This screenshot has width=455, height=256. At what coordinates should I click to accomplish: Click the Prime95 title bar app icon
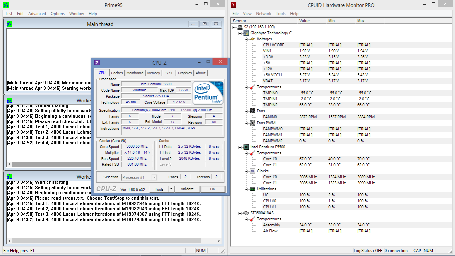(x=6, y=5)
